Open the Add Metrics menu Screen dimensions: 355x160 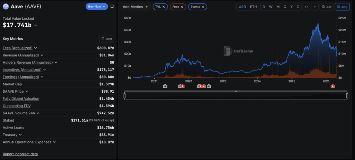click(136, 7)
